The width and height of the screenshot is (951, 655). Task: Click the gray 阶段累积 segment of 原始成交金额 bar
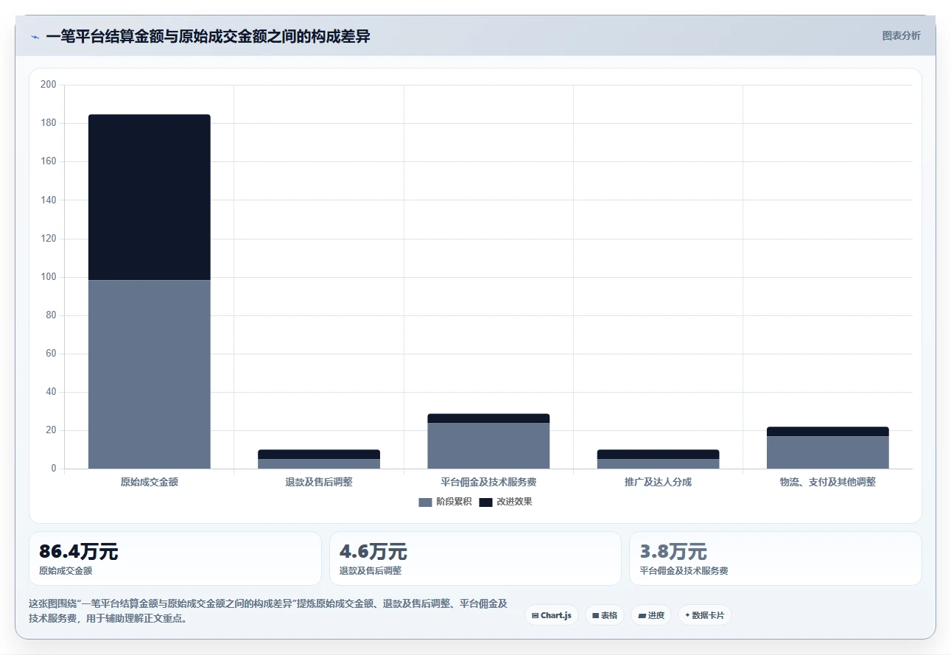pyautogui.click(x=150, y=374)
